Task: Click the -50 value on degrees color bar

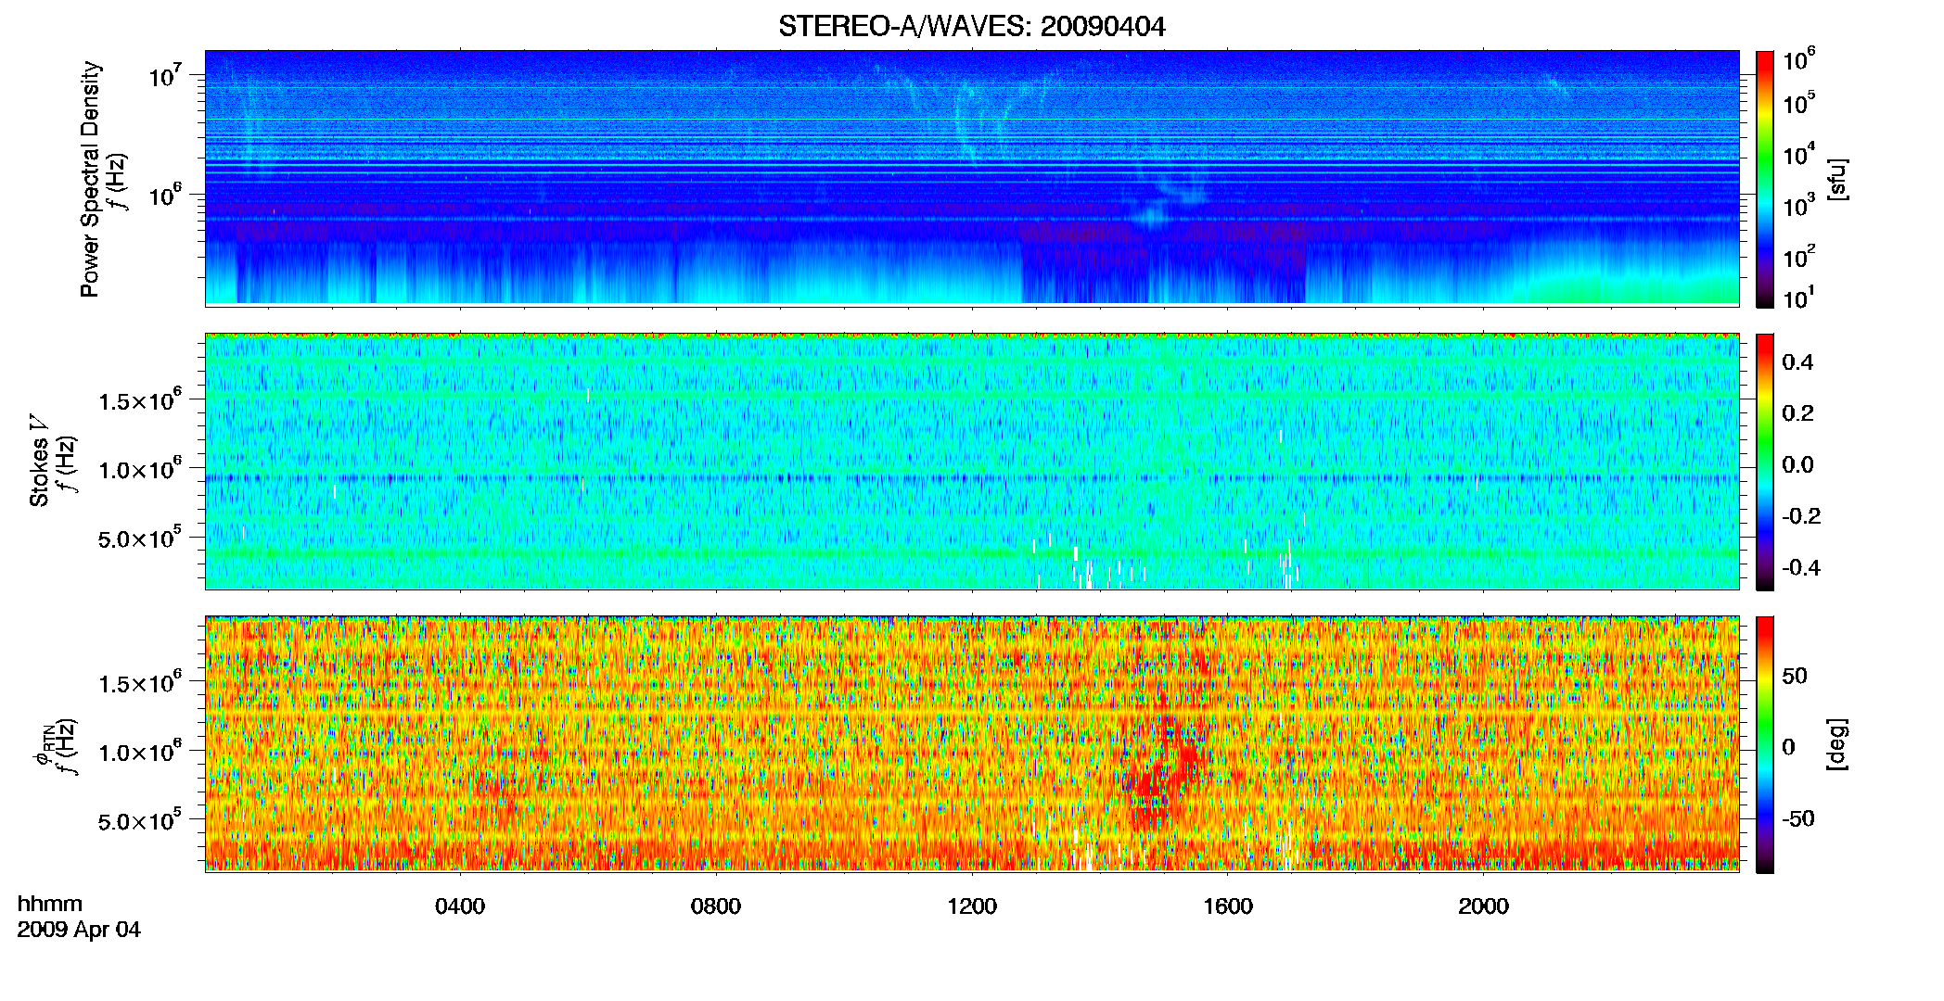Action: (1798, 818)
